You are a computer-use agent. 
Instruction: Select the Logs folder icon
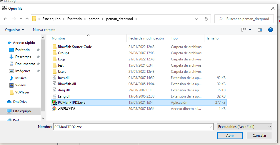pyautogui.click(x=54, y=59)
